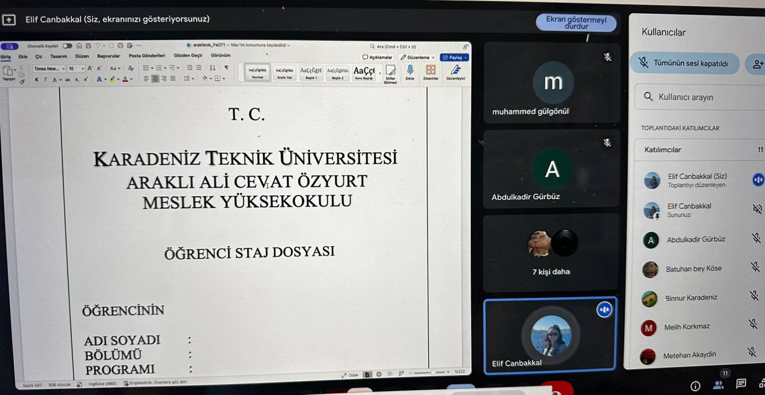Open the Düzenleyici editor icon

(x=455, y=73)
